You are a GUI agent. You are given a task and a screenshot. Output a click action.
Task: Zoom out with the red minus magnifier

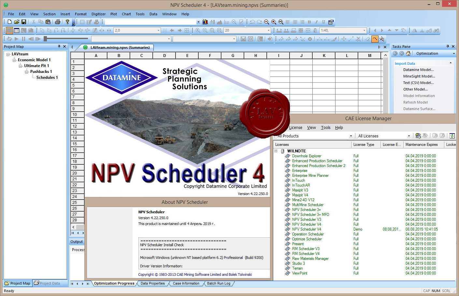(266, 22)
